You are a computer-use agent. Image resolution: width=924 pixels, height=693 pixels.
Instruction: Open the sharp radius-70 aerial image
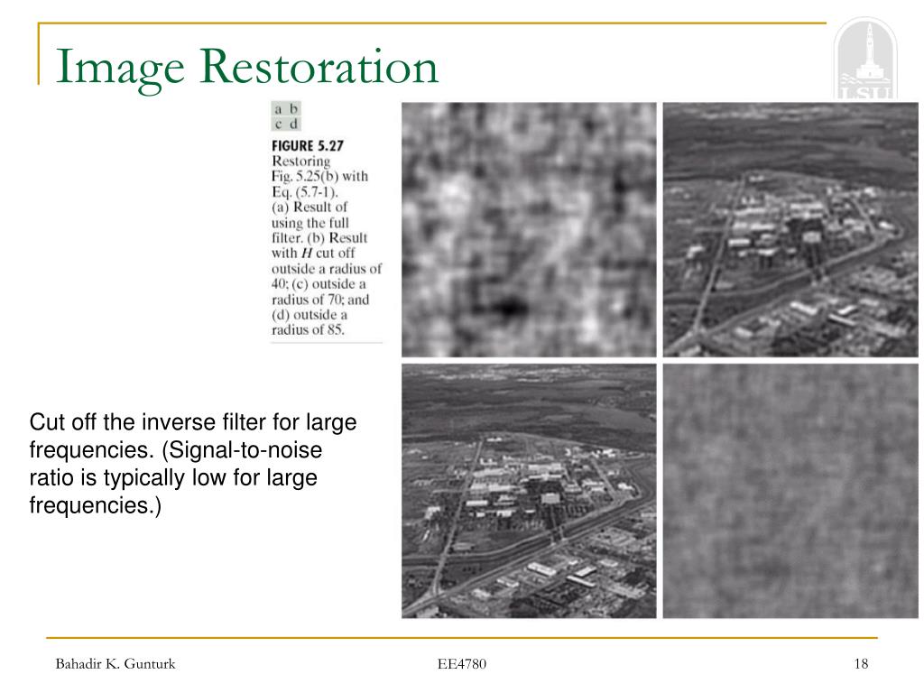point(529,491)
